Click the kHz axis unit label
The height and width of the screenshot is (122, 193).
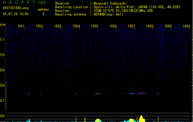point(3,25)
